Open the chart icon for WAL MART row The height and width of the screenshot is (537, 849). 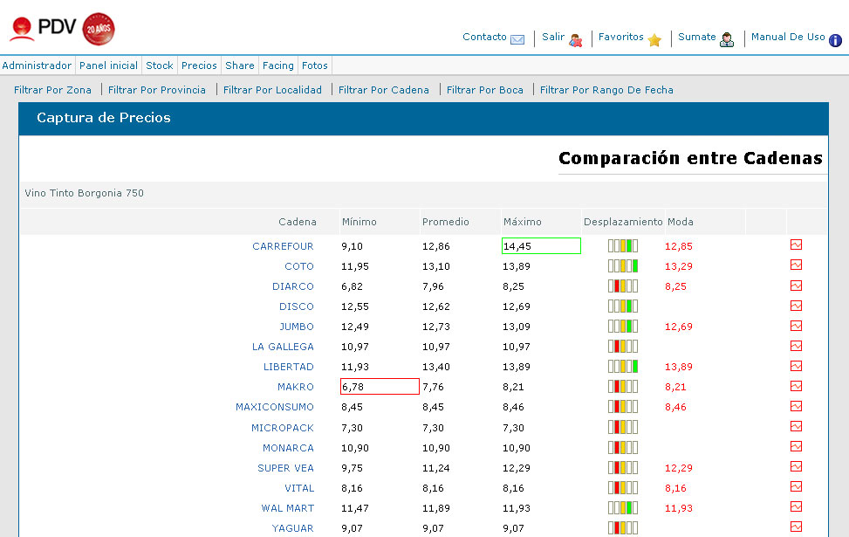tap(796, 506)
